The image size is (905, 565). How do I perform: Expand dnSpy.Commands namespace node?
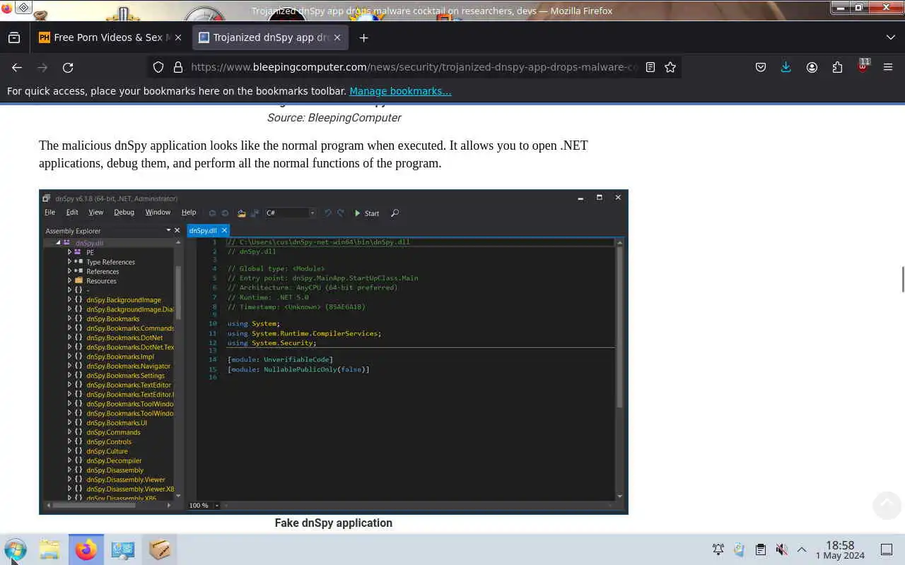tap(69, 432)
